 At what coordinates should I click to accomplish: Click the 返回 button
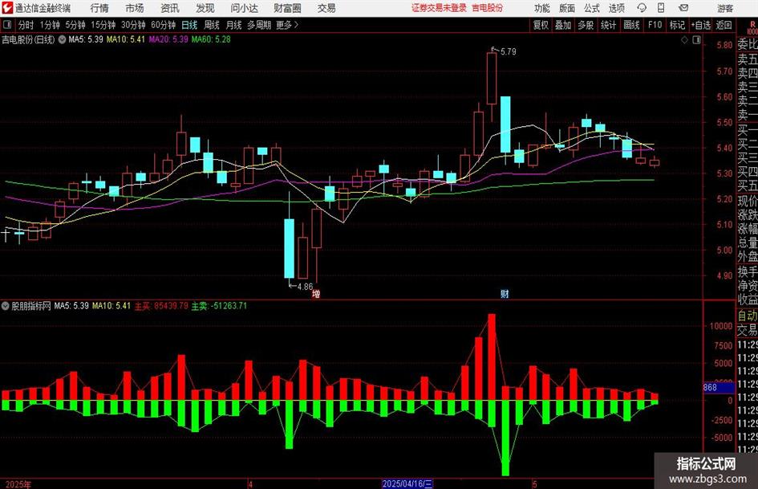(x=724, y=25)
